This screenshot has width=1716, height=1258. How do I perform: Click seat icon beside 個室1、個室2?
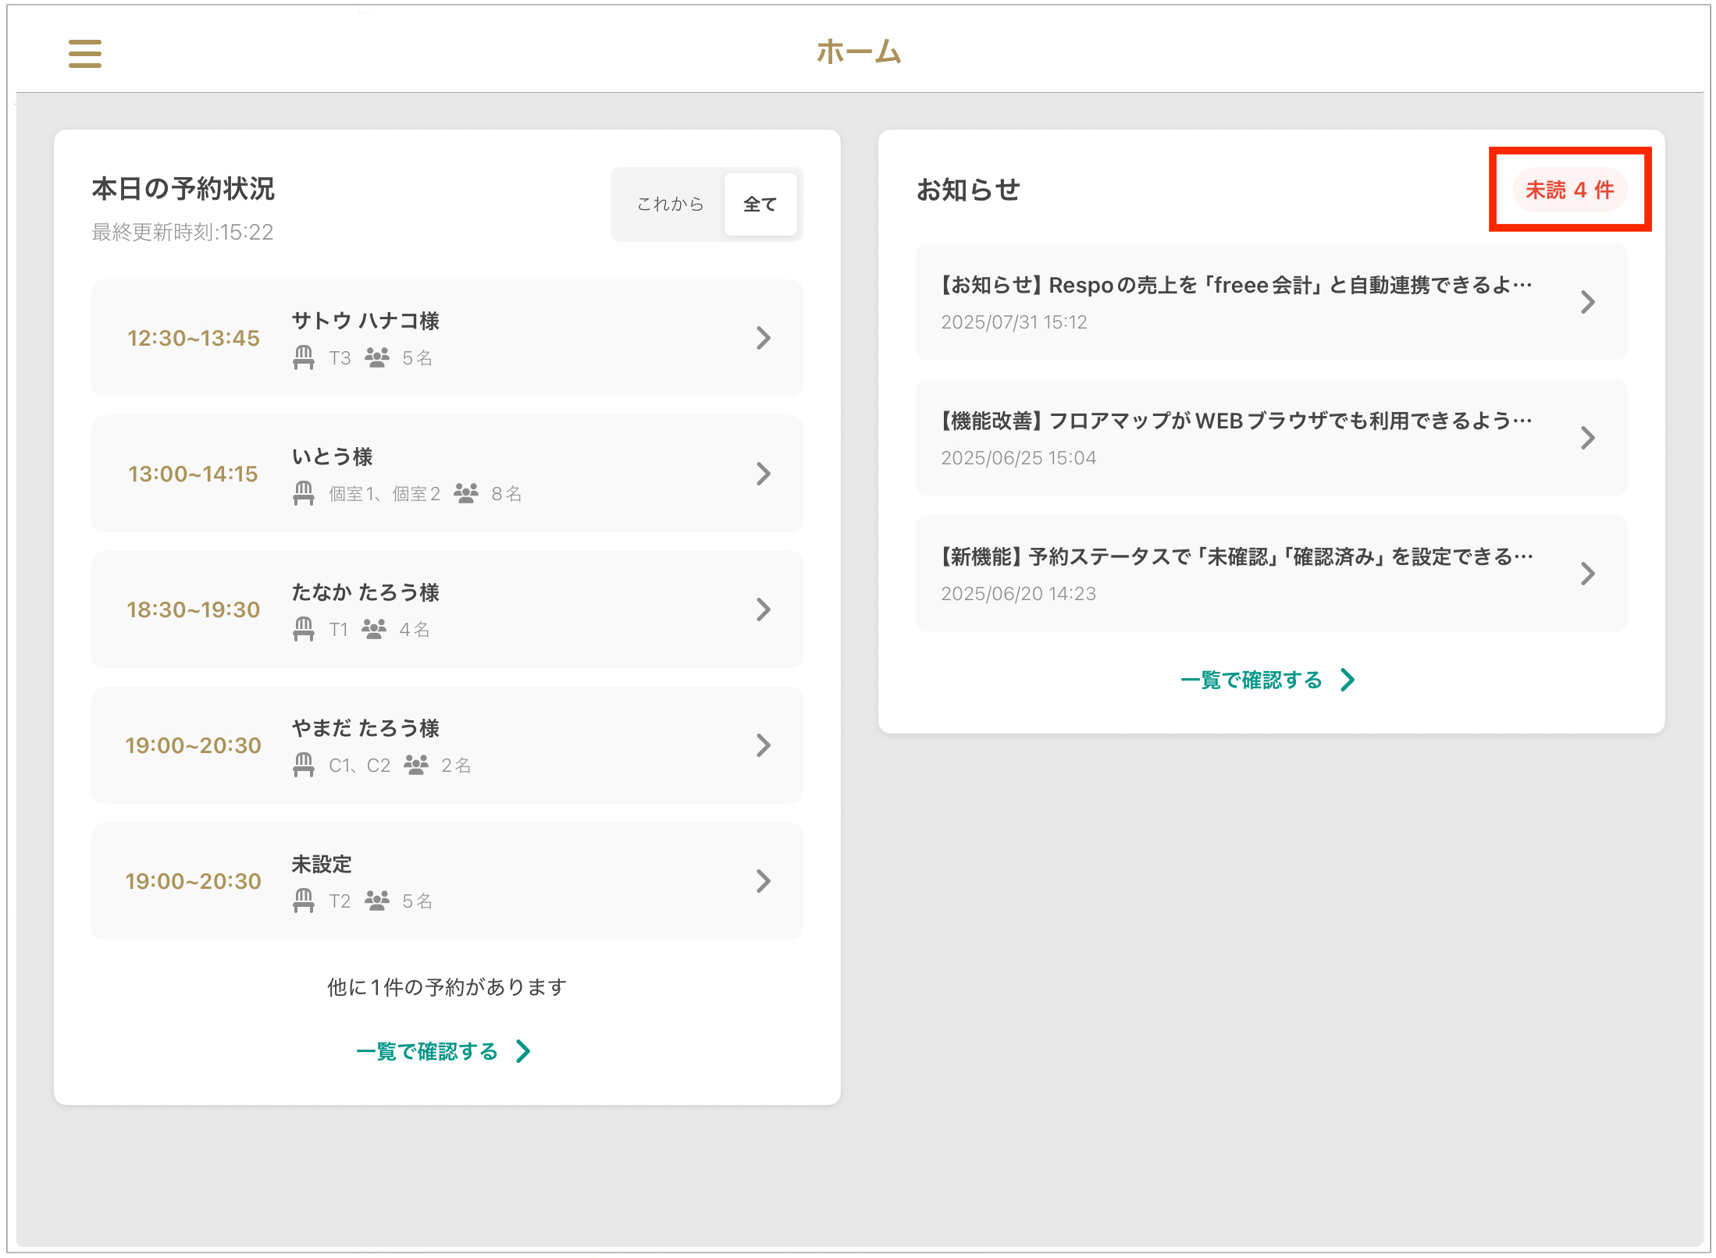(304, 493)
